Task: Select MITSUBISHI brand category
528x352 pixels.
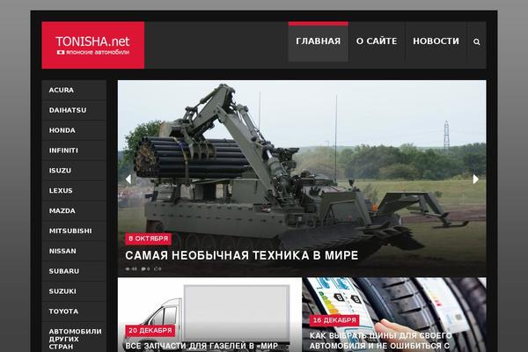Action: click(x=74, y=231)
